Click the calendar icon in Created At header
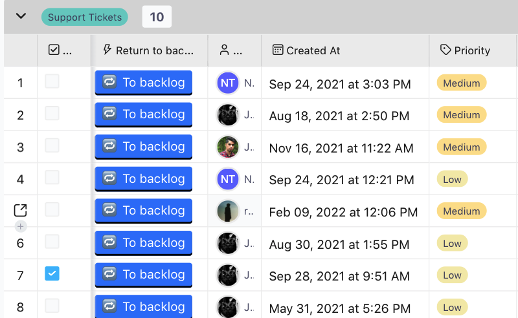This screenshot has height=318, width=518. 278,50
